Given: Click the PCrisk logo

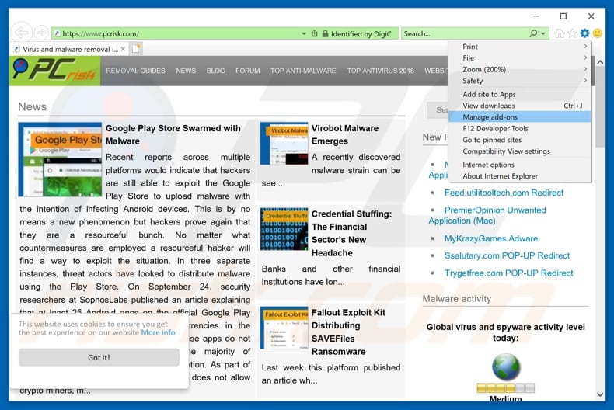Looking at the screenshot, I should point(54,71).
